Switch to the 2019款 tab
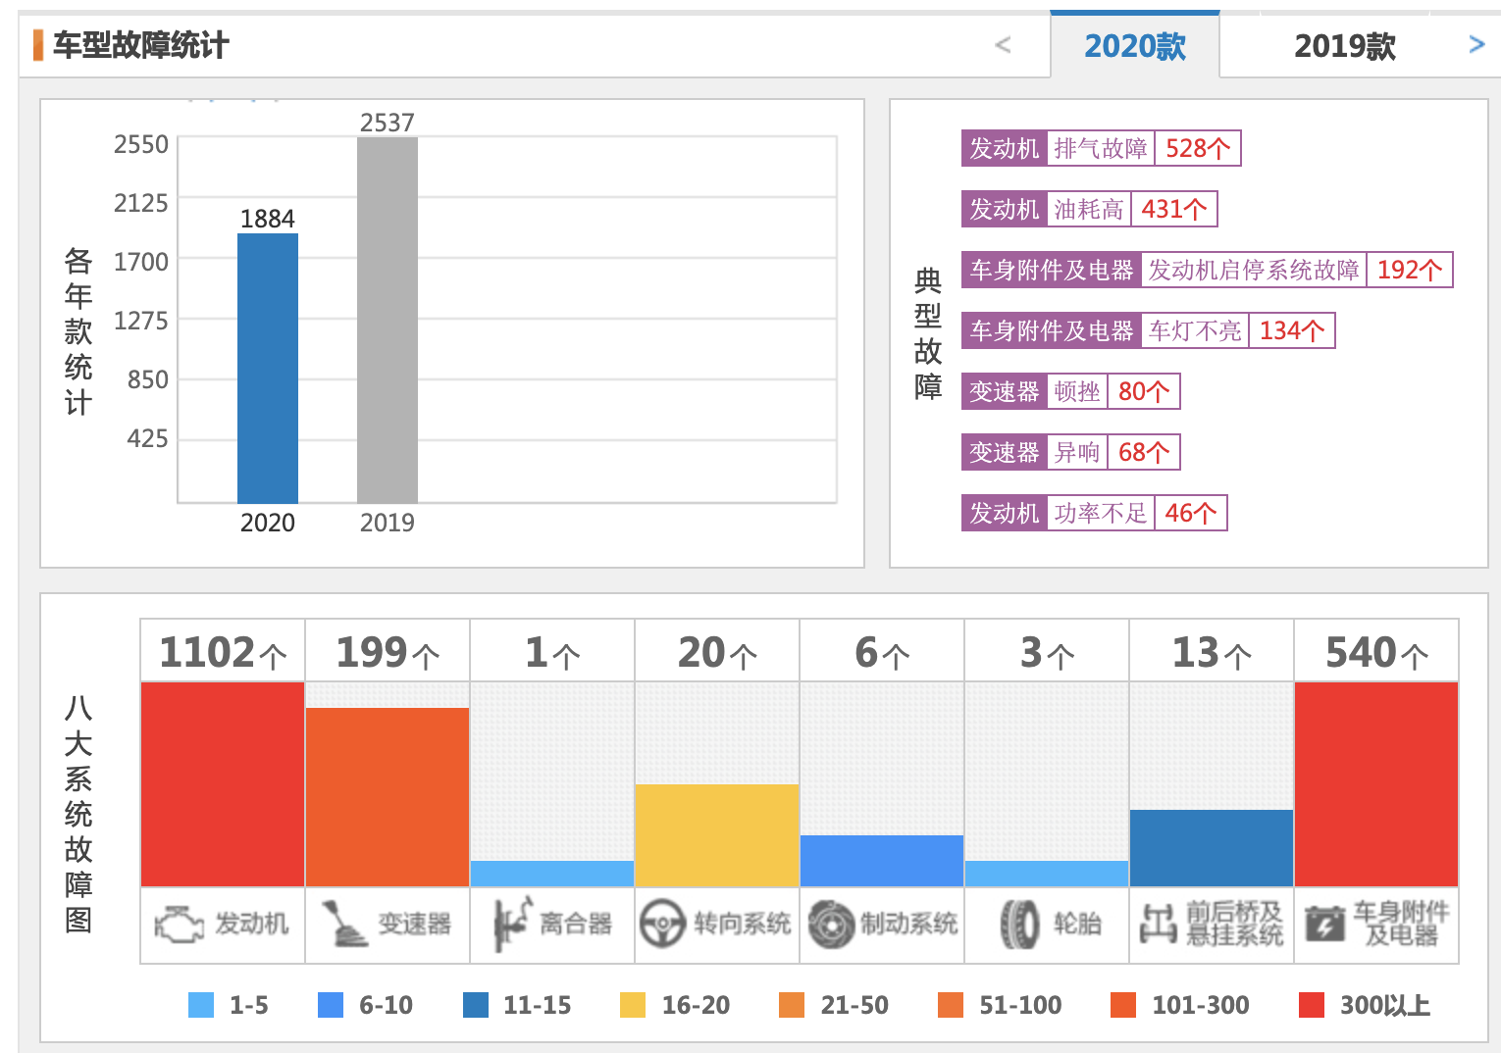This screenshot has height=1053, width=1501. point(1344,45)
